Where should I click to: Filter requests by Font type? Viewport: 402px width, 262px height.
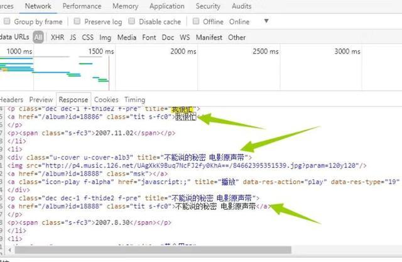(x=149, y=38)
